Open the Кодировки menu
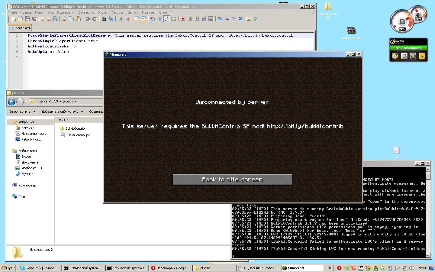The height and width of the screenshot is (272, 435). tap(66, 12)
